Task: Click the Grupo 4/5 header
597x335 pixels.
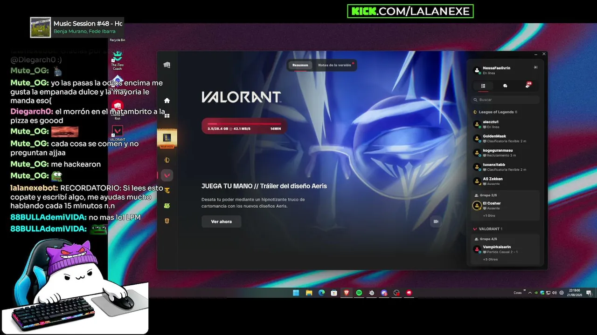Action: tap(486, 239)
